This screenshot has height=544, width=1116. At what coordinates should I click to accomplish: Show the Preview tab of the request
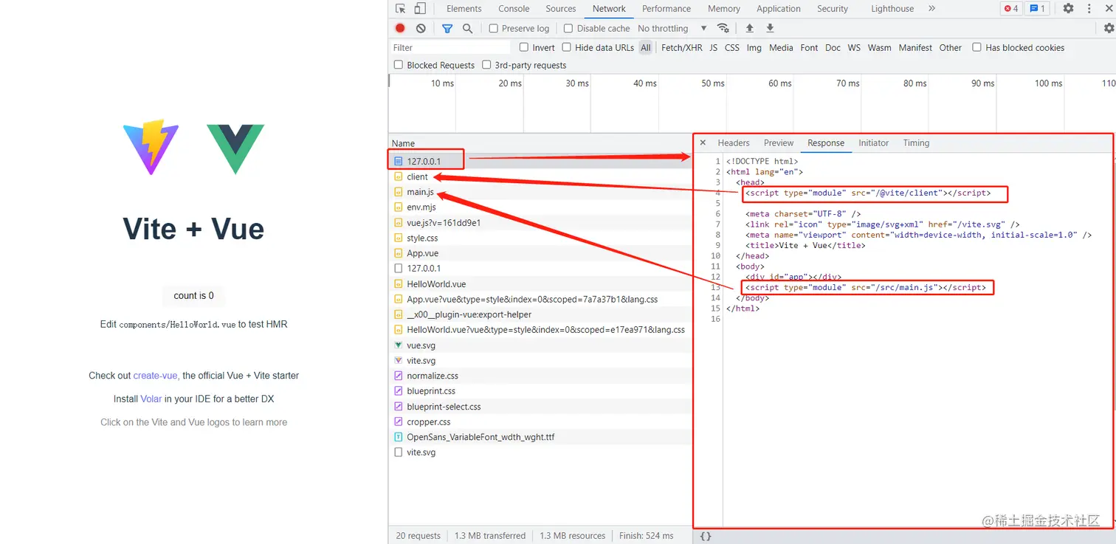779,143
